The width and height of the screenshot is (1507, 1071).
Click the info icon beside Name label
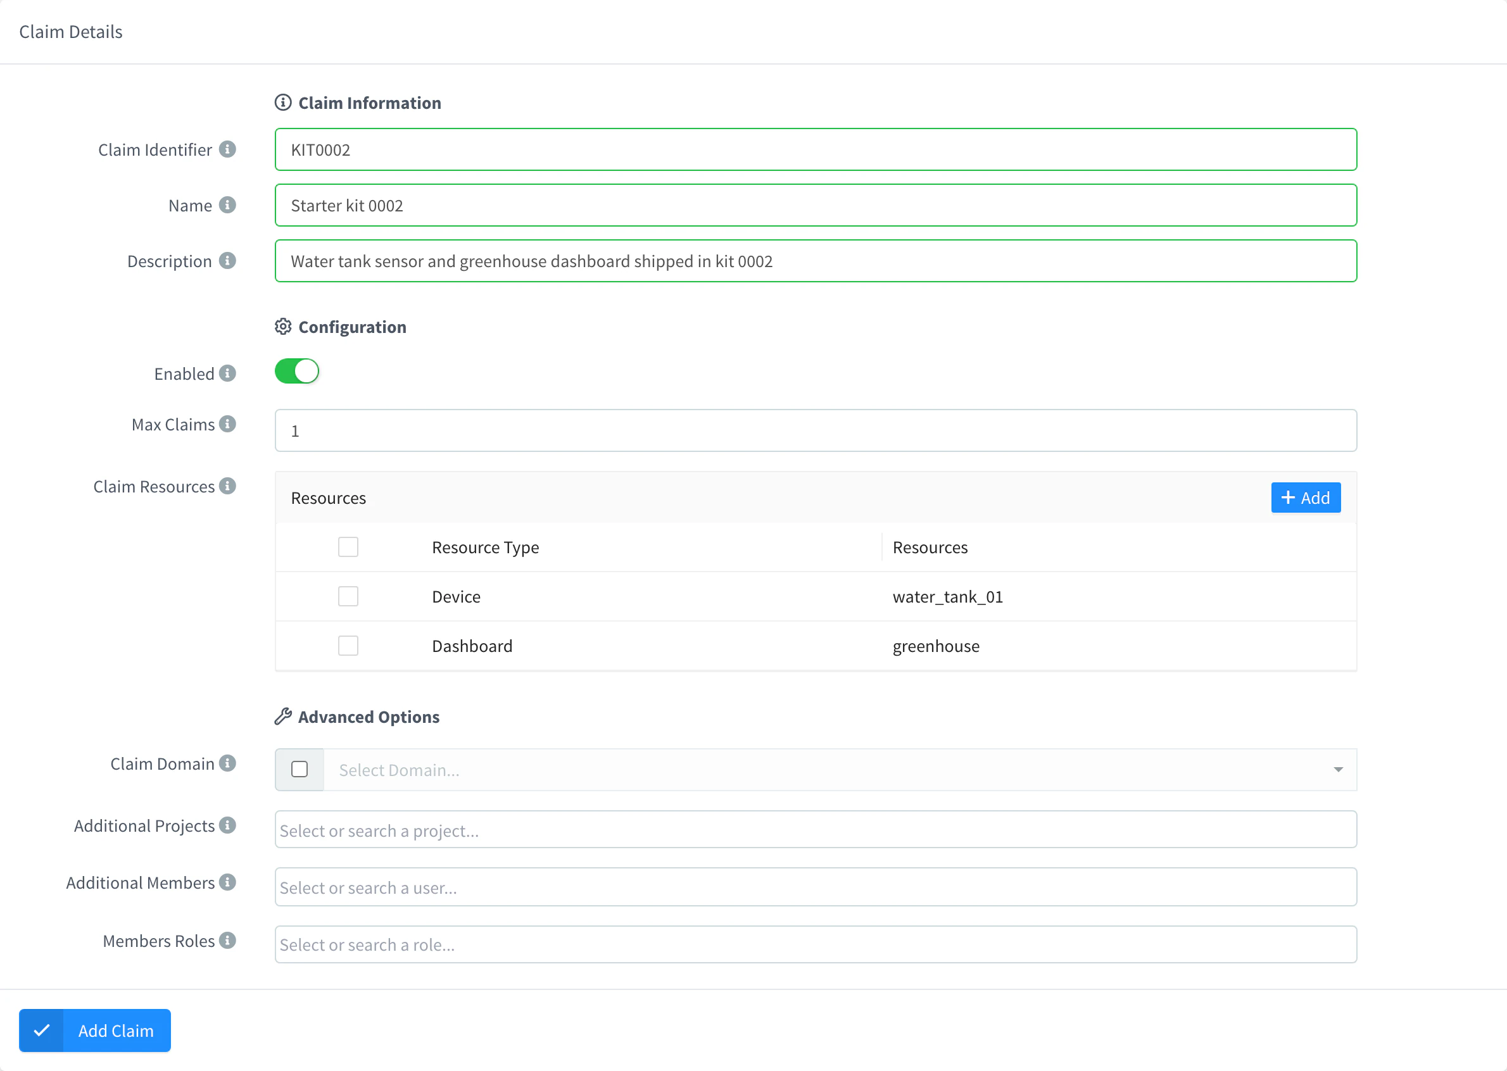227,205
